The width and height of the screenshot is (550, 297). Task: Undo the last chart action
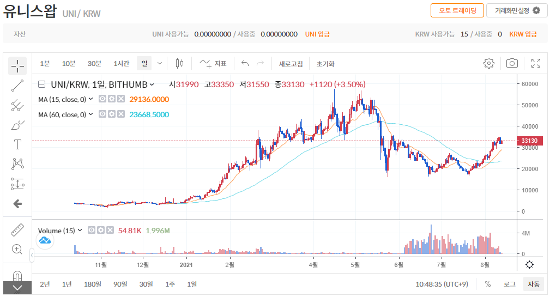pos(245,63)
